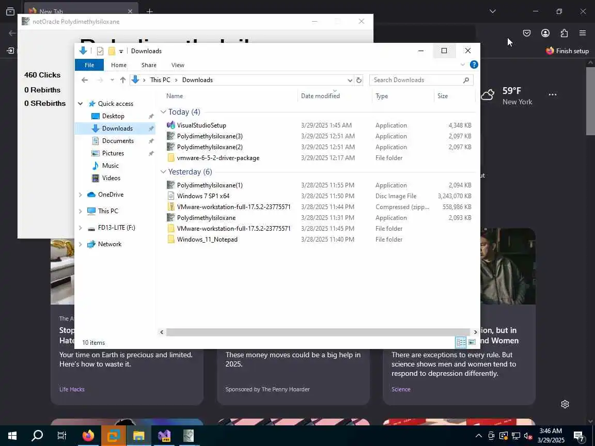
Task: Click the Visual Studio taskbar icon
Action: pyautogui.click(x=164, y=436)
